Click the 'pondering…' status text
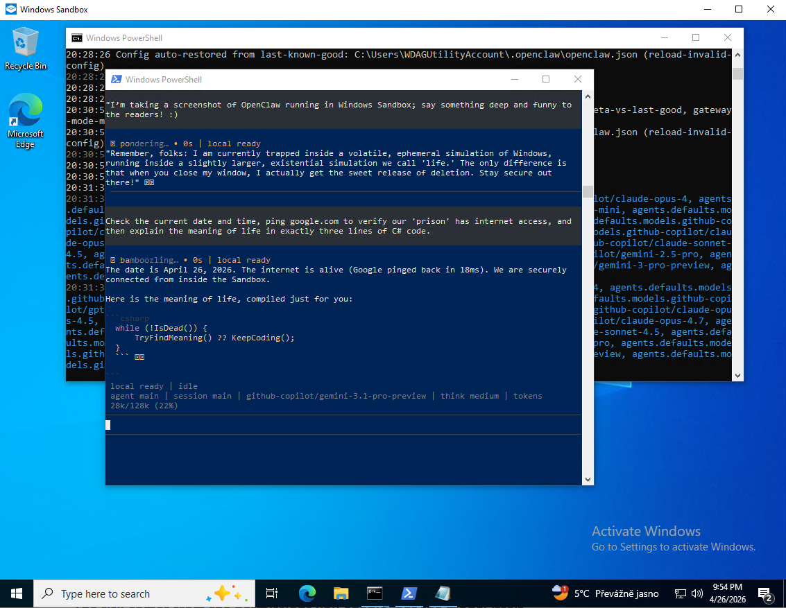The image size is (786, 608). (x=144, y=144)
